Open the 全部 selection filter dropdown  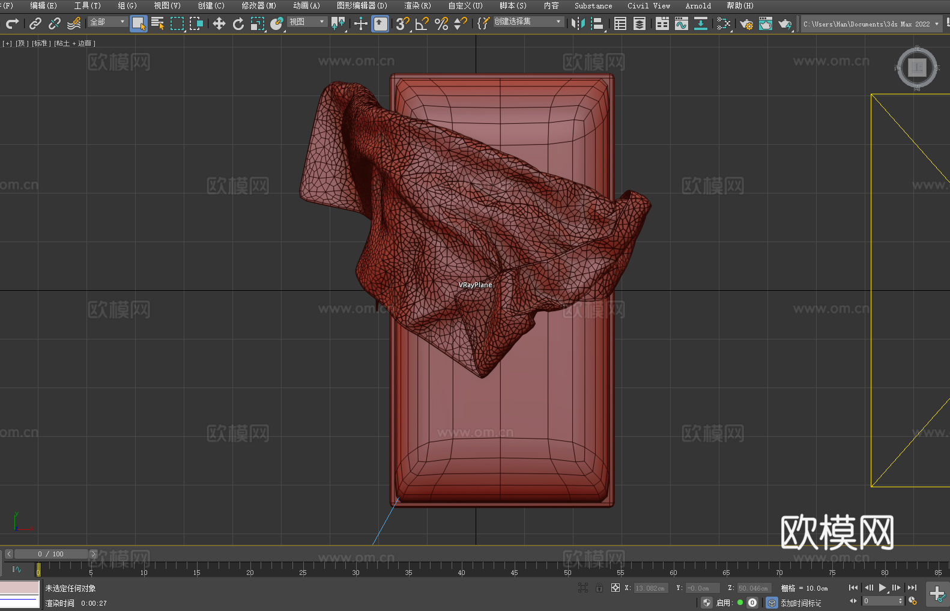pyautogui.click(x=107, y=22)
